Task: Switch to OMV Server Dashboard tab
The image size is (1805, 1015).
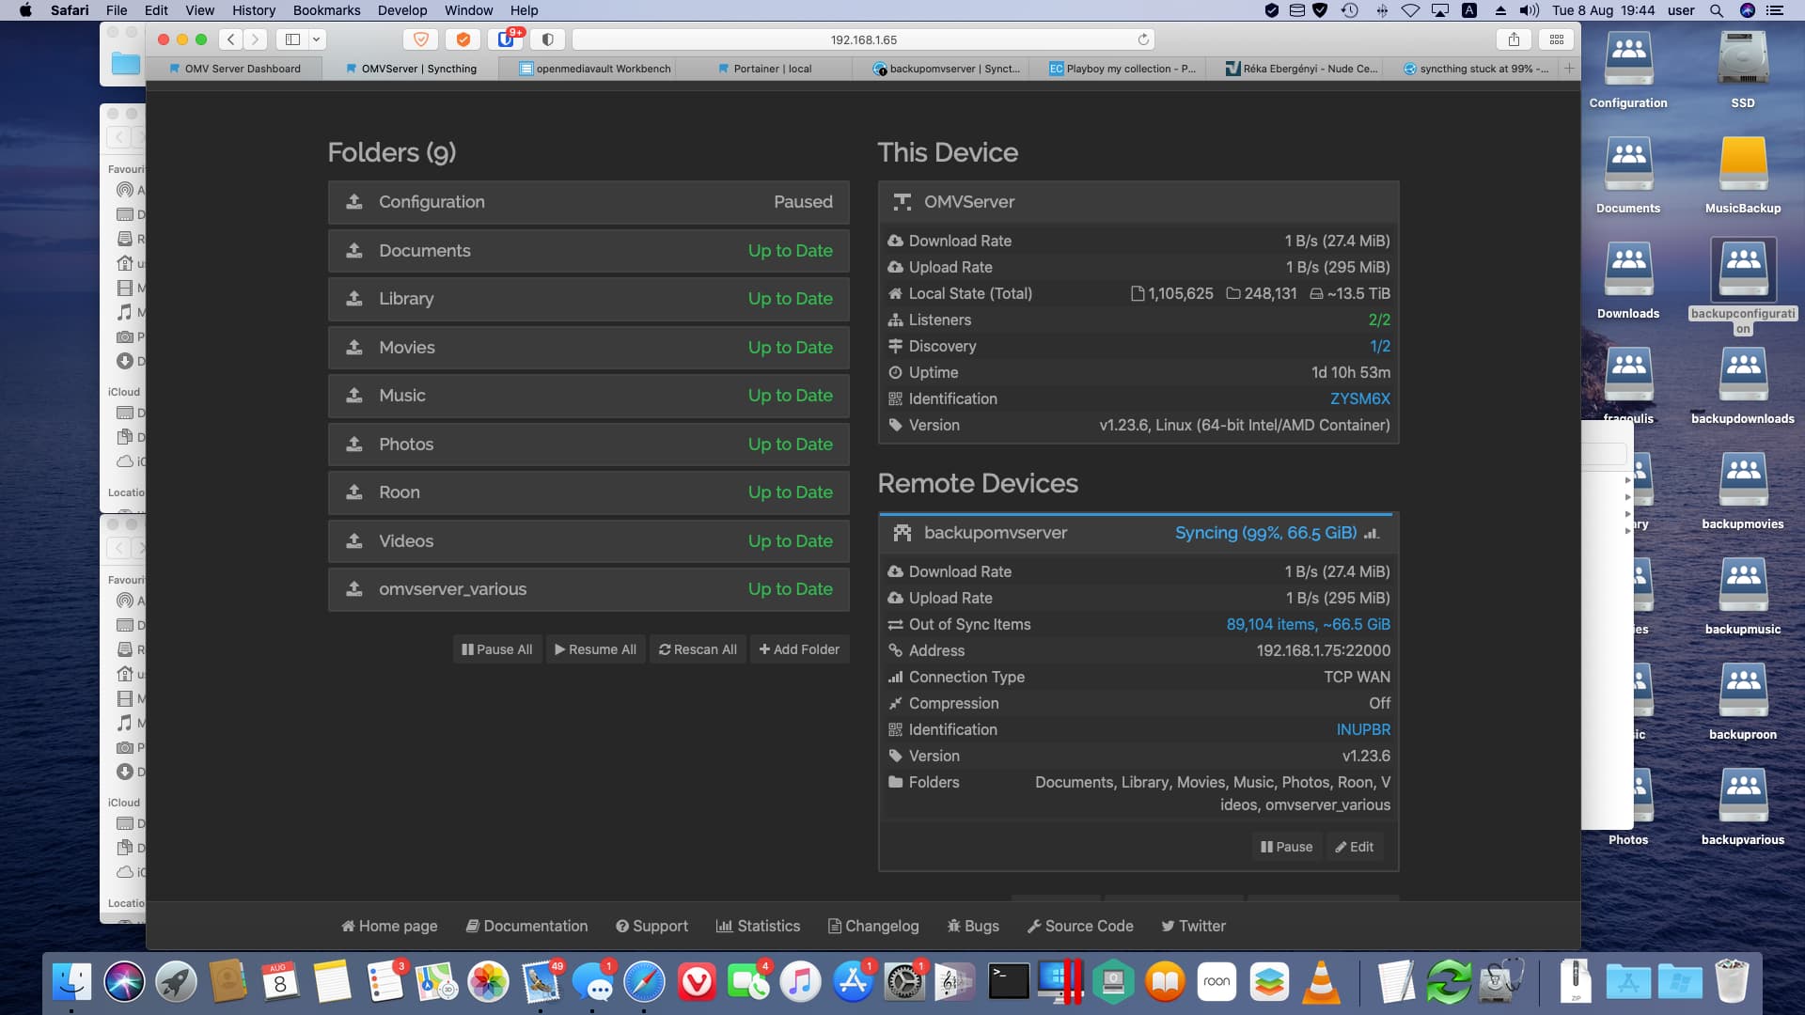Action: click(234, 69)
